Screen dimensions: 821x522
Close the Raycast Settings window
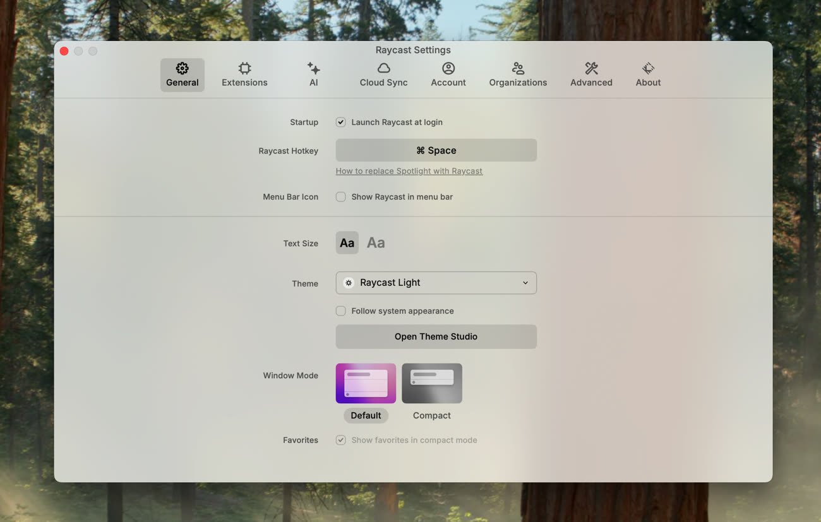coord(64,51)
